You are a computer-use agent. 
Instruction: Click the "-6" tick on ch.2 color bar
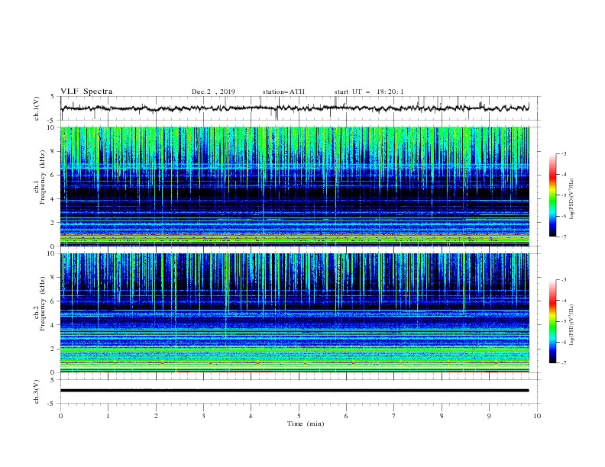[x=563, y=342]
